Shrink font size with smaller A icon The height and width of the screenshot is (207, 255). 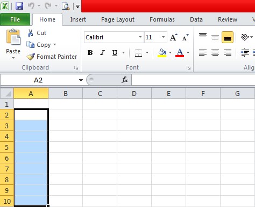coord(186,37)
